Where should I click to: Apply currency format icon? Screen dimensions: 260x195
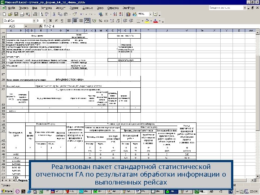pyautogui.click(x=94, y=21)
